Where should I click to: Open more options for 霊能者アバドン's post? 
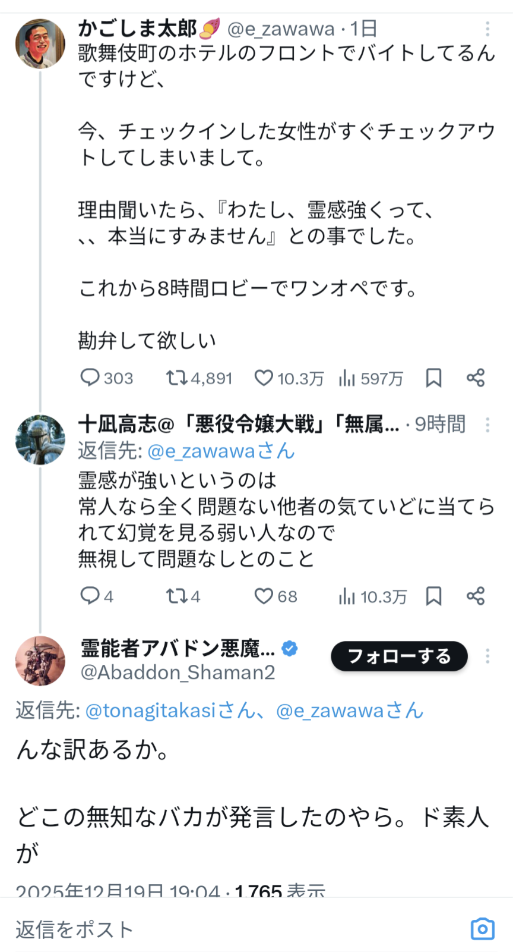coord(487,656)
